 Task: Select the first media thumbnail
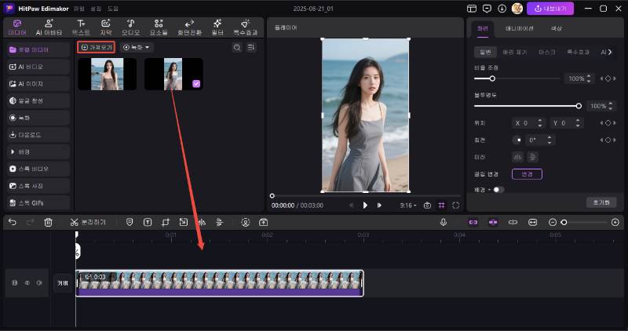point(107,74)
